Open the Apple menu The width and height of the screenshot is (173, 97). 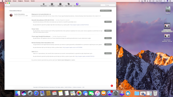click(x=2, y=1)
